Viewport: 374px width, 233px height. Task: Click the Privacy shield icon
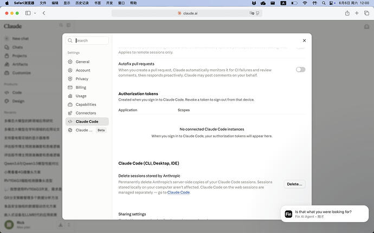[70, 79]
